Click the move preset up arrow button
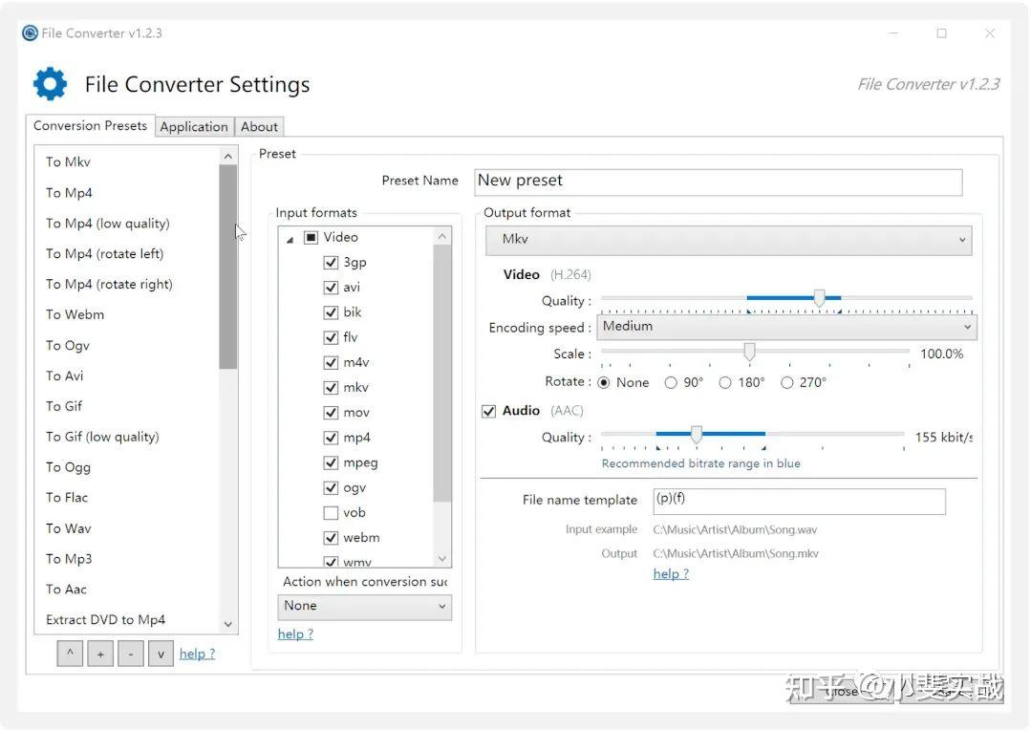Viewport: 1031px width, 730px height. tap(69, 654)
